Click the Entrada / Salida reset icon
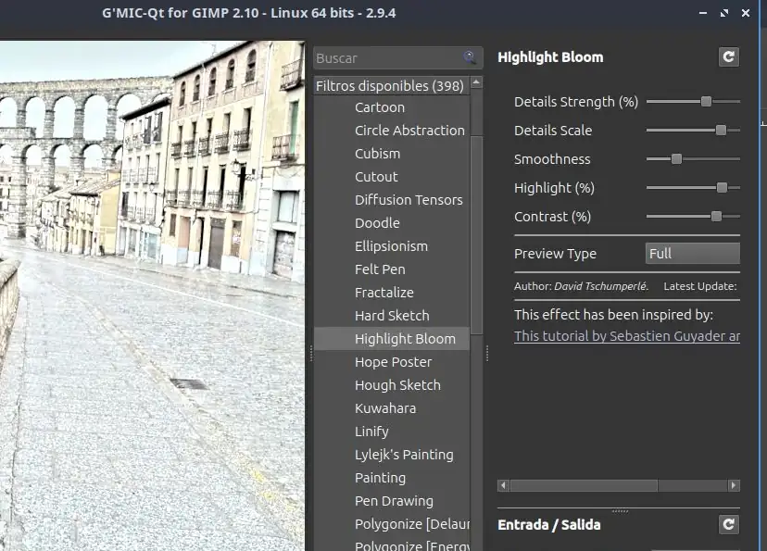This screenshot has width=767, height=551. (x=728, y=524)
